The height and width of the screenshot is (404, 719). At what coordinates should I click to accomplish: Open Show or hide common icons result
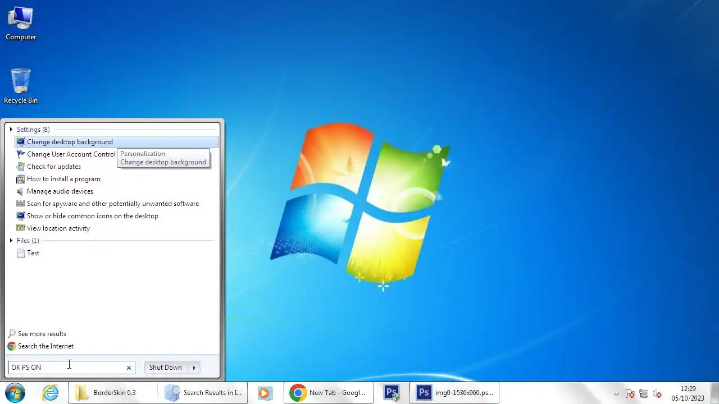[117, 216]
